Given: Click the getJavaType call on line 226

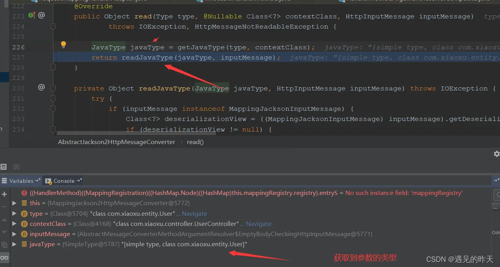Looking at the screenshot, I should pyautogui.click(x=201, y=47).
